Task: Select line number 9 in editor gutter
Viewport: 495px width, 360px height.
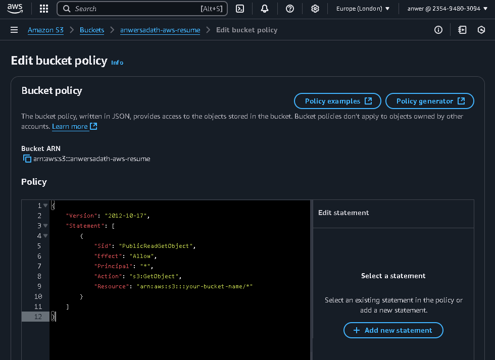Action: tap(39, 286)
